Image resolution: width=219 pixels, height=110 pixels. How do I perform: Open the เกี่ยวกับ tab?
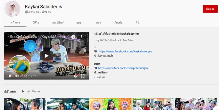118,22
